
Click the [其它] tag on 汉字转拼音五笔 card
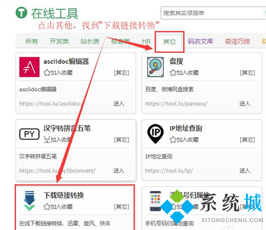pos(121,140)
